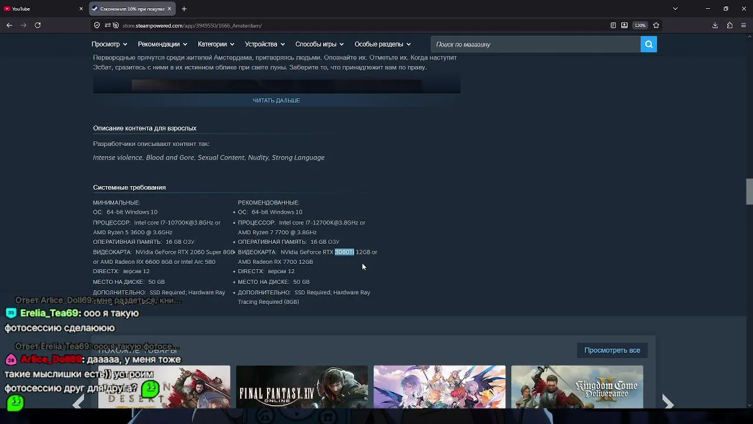This screenshot has height=424, width=753.
Task: Open the anime characters game thumbnail
Action: tap(439, 387)
